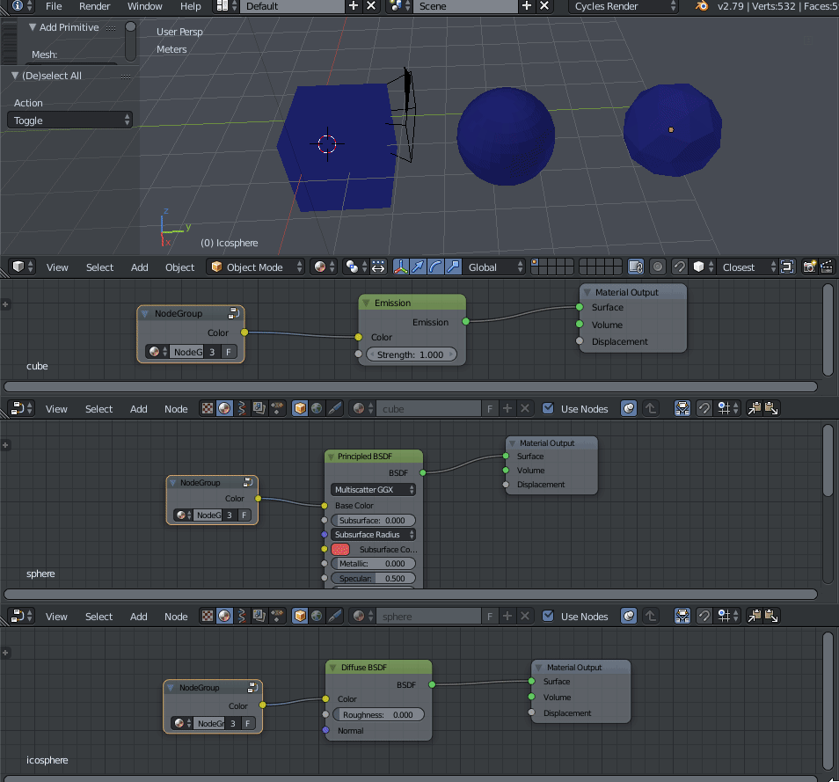
Task: Uncheck Use Nodes in the cube node editor header
Action: pyautogui.click(x=548, y=408)
